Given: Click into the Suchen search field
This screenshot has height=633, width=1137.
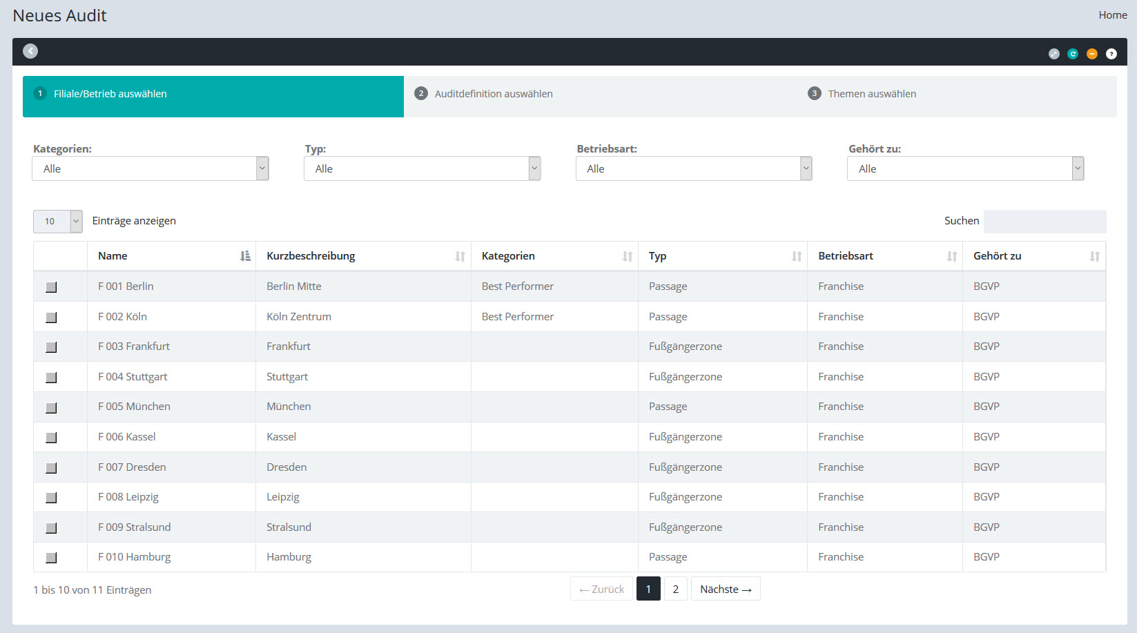Looking at the screenshot, I should [1044, 221].
